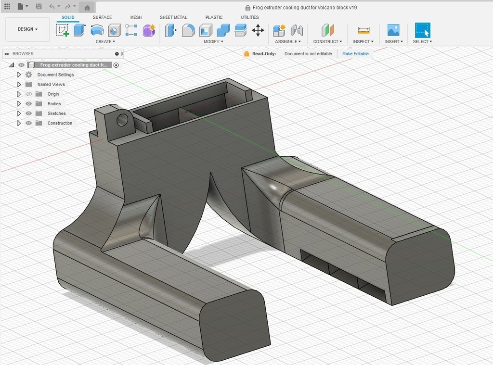Switch to the SURFACE tab
Image resolution: width=493 pixels, height=365 pixels.
pyautogui.click(x=102, y=17)
